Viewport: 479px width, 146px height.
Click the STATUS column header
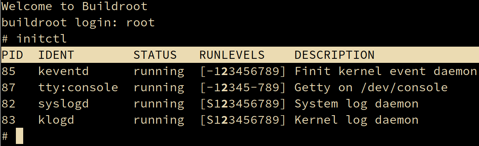click(x=155, y=55)
